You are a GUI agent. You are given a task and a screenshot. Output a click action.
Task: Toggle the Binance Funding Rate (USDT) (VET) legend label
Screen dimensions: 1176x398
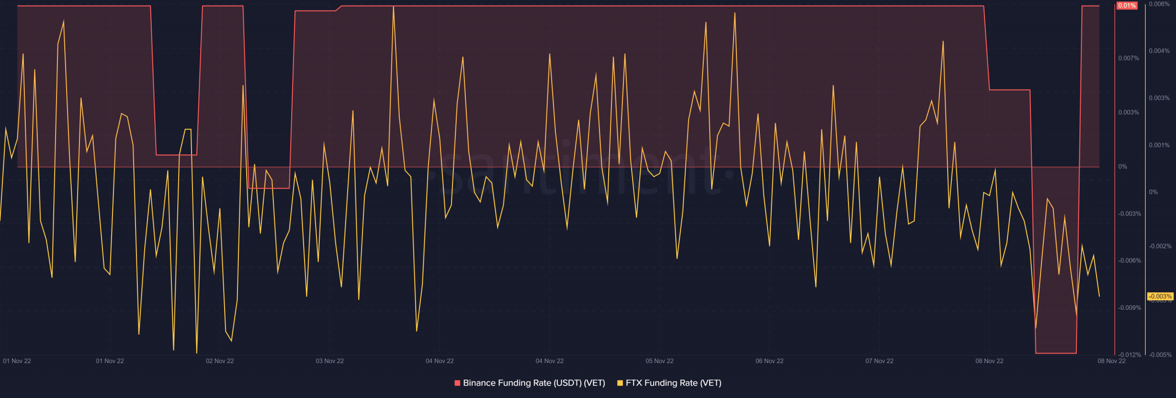pos(534,383)
